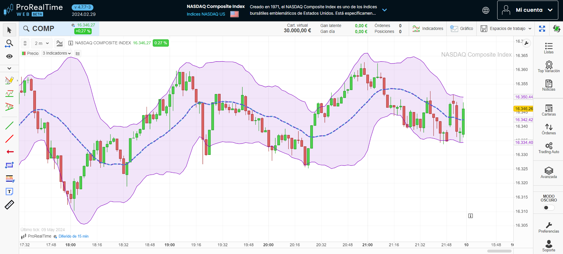The image size is (563, 254).
Task: Click the rectangle shape drawing tool
Action: [9, 165]
